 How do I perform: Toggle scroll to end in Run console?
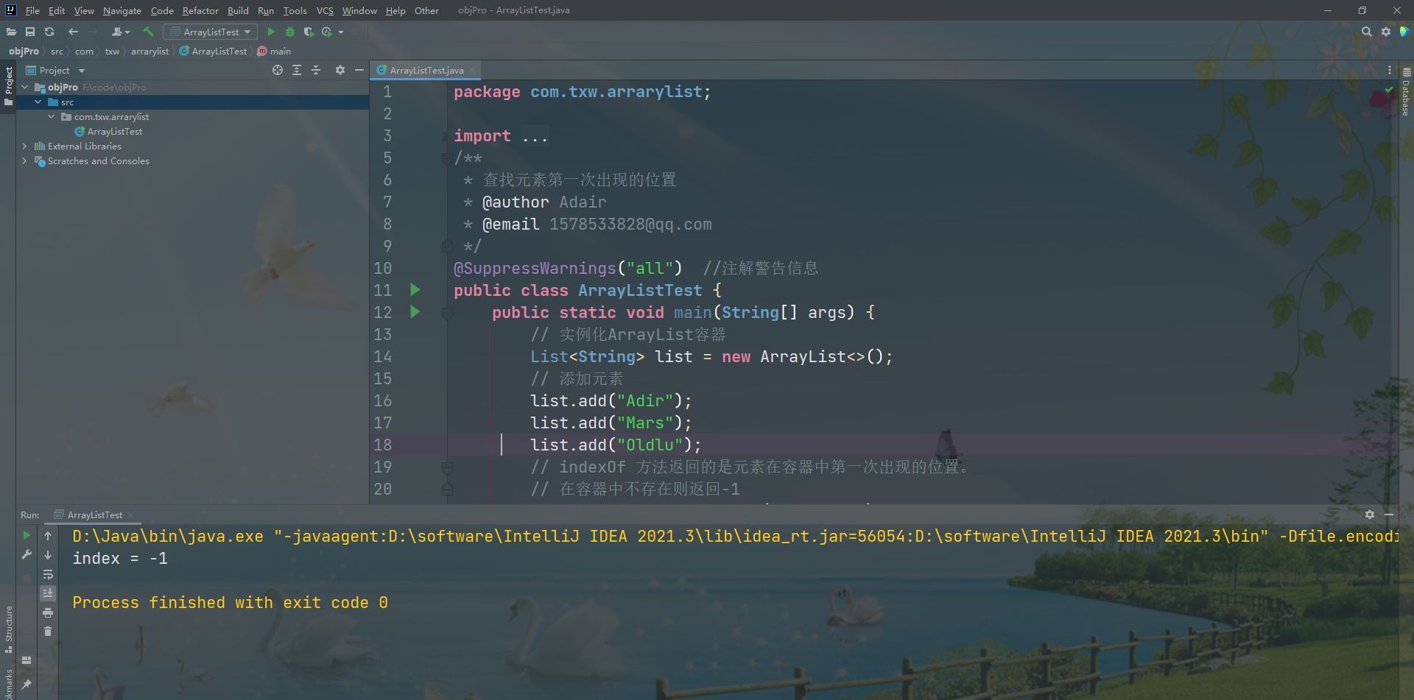48,593
